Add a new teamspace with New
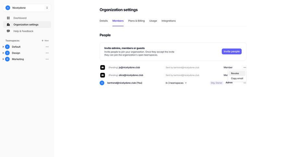 click(x=45, y=41)
